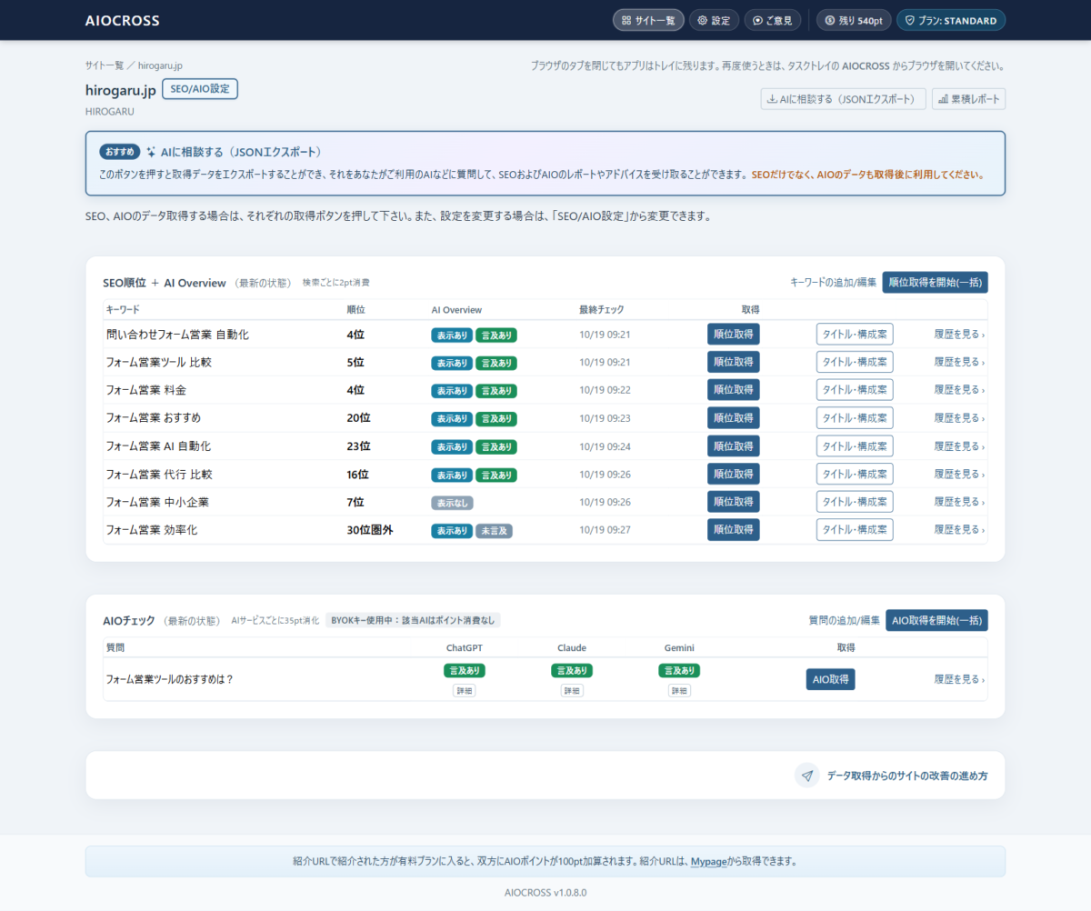This screenshot has height=911, width=1091.
Task: Open タイトル・構成案 for フォーム営業 代行 比較
Action: click(855, 475)
